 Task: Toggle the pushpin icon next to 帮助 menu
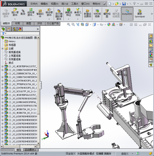pos(104,4)
